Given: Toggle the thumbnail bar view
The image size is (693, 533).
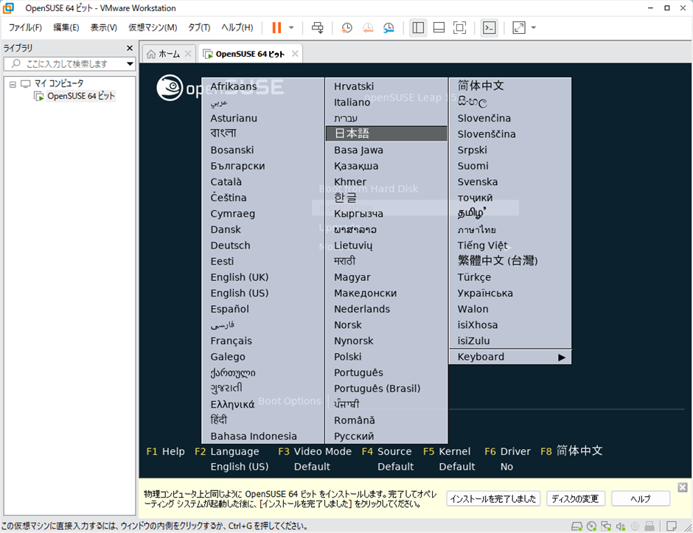Looking at the screenshot, I should click(x=439, y=28).
